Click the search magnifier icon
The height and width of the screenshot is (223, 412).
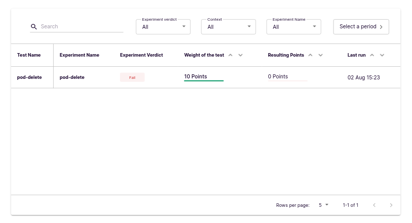34,27
